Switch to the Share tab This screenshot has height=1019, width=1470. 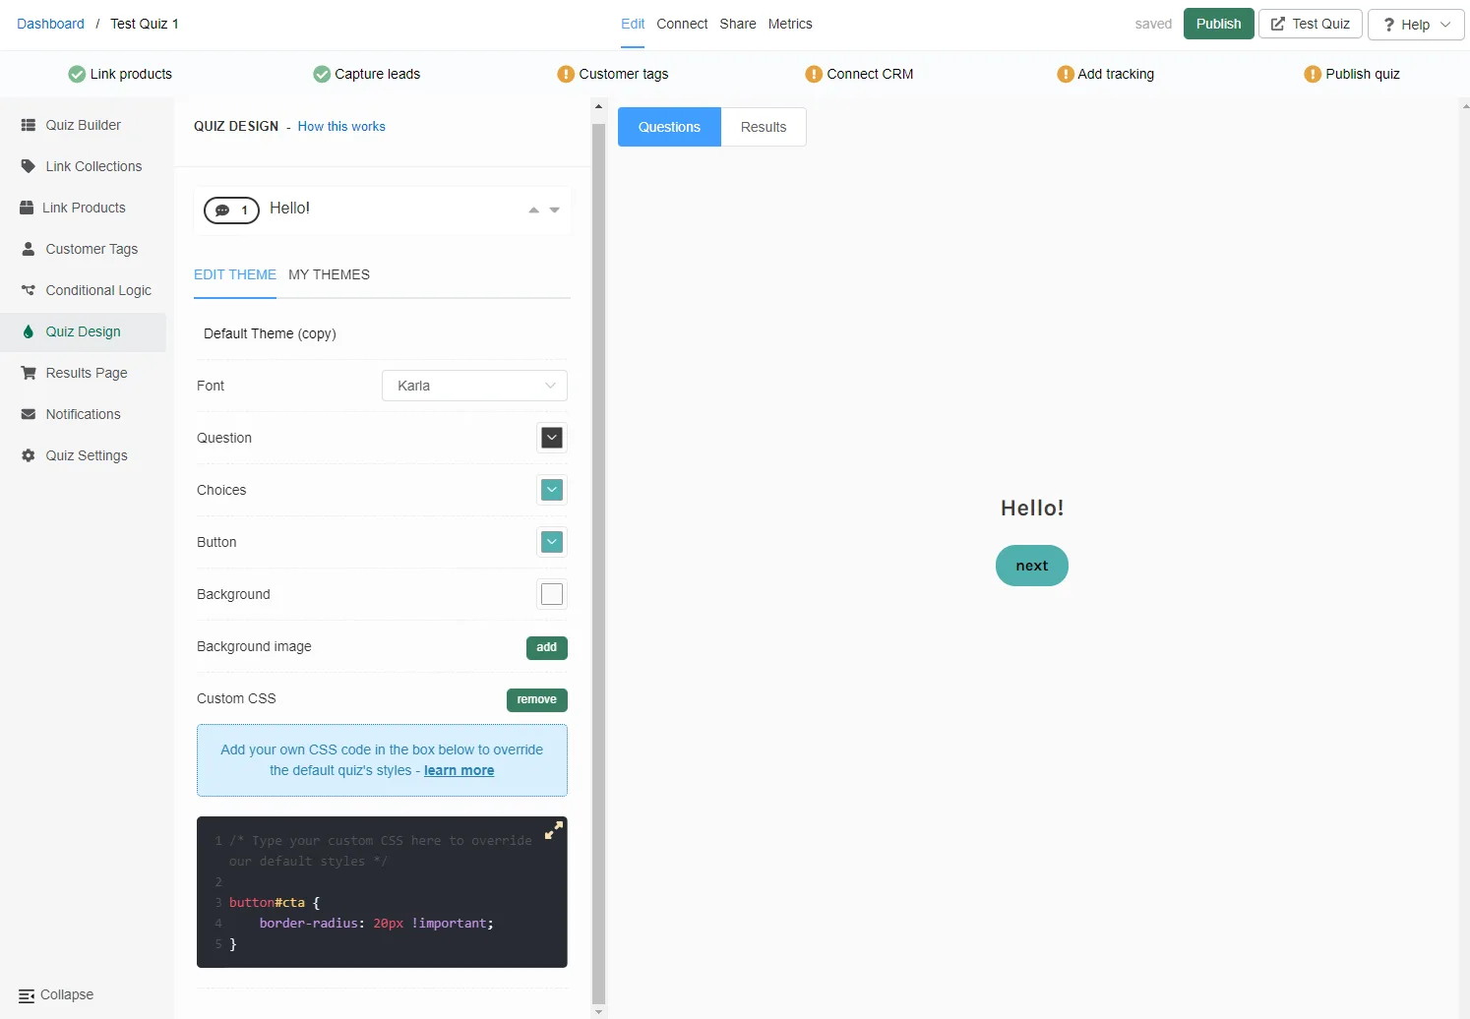point(738,24)
